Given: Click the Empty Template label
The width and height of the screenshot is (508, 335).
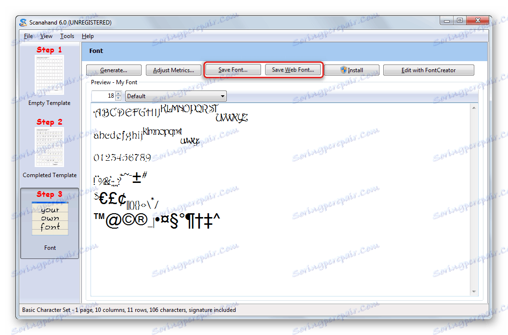Looking at the screenshot, I should tap(49, 103).
